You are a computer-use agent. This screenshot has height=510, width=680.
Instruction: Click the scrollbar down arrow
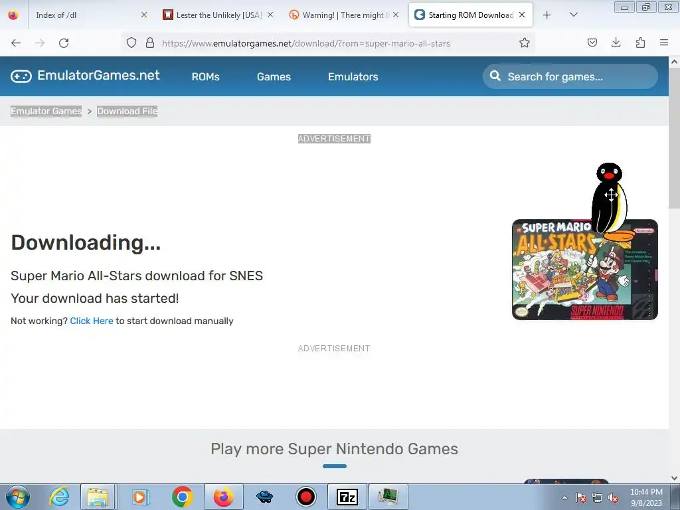point(674,478)
